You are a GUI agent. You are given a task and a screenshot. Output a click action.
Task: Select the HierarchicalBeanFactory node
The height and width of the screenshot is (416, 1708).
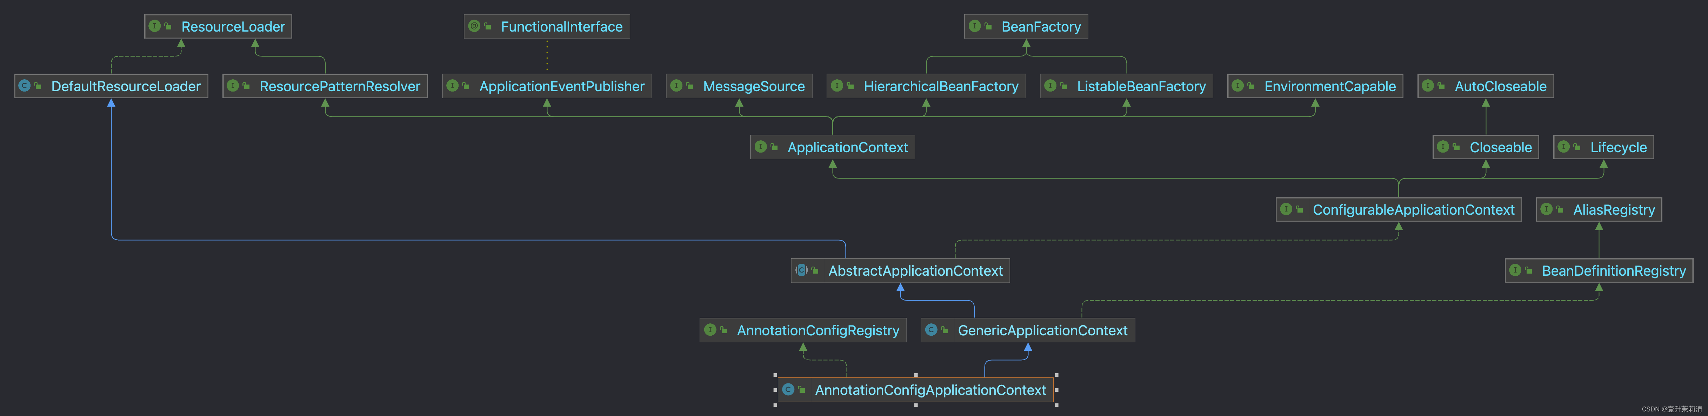[x=940, y=86]
